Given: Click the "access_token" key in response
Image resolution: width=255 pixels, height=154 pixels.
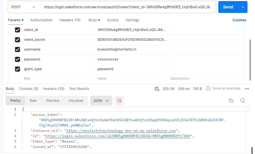Looking at the screenshot, I should coord(45,115).
